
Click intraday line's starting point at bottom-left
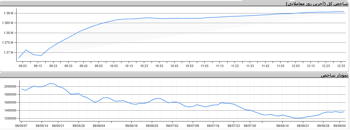(19, 58)
